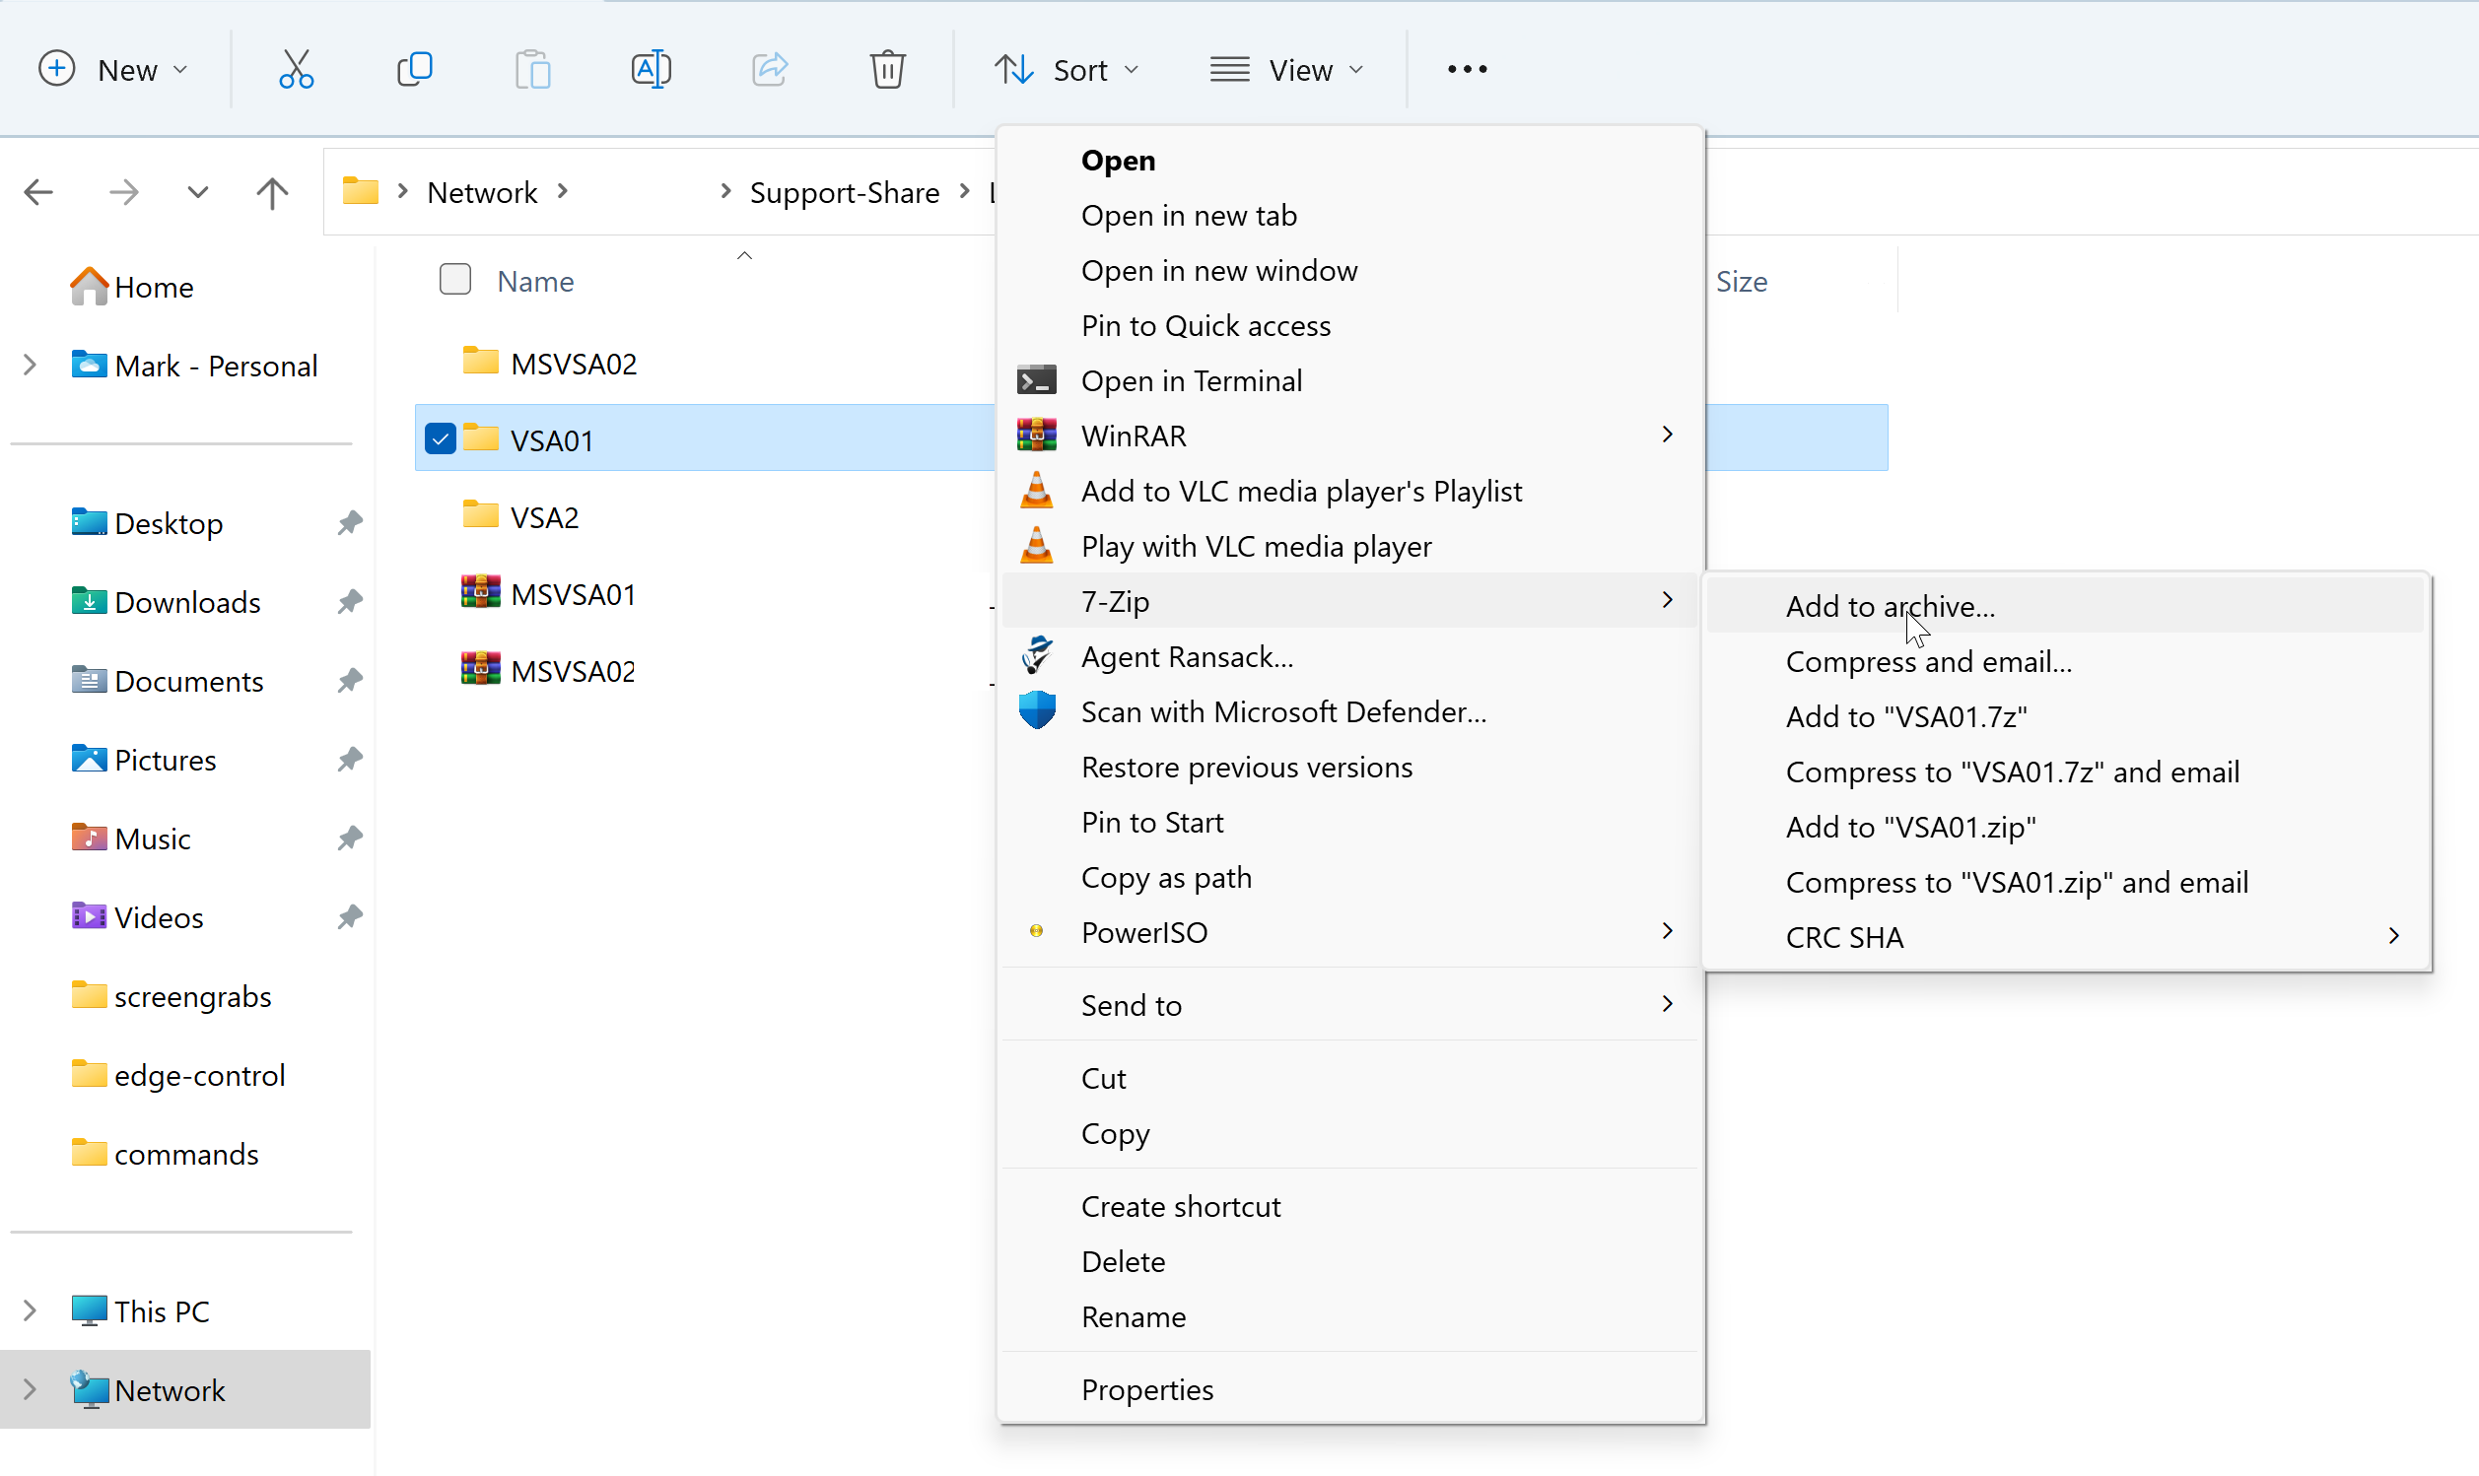Expand the chevron after Network in address bar
The height and width of the screenshot is (1476, 2479).
[x=563, y=191]
